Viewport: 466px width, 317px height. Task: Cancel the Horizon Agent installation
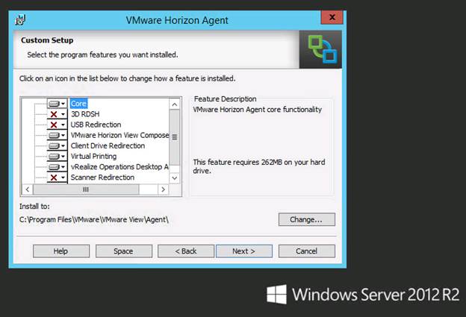coord(307,251)
